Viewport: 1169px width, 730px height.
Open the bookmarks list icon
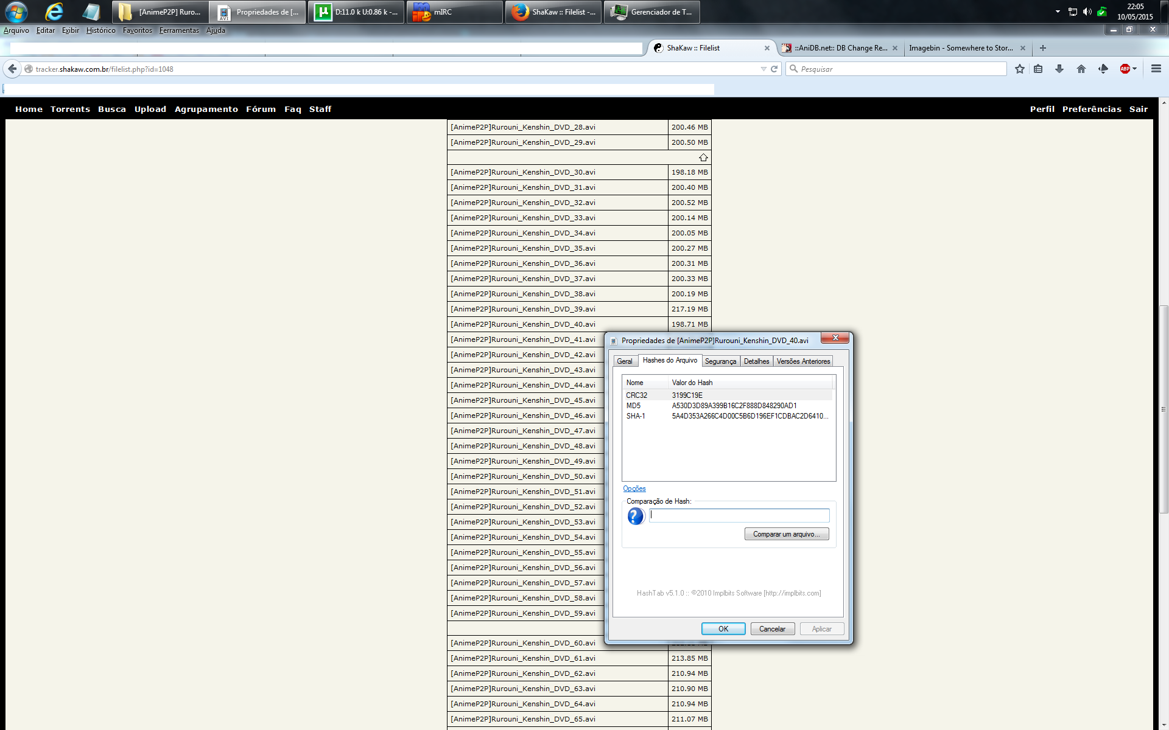(x=1039, y=69)
